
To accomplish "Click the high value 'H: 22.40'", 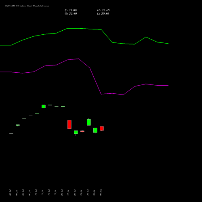I will coord(103,11).
